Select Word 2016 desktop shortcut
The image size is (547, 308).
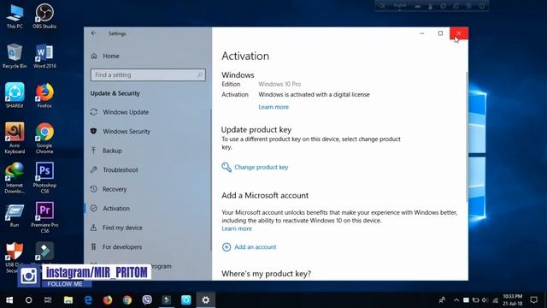tap(44, 56)
